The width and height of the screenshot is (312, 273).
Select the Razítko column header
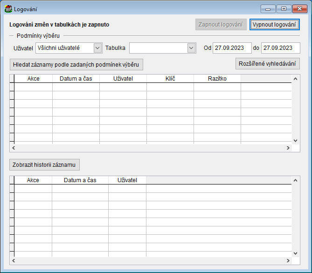click(217, 79)
